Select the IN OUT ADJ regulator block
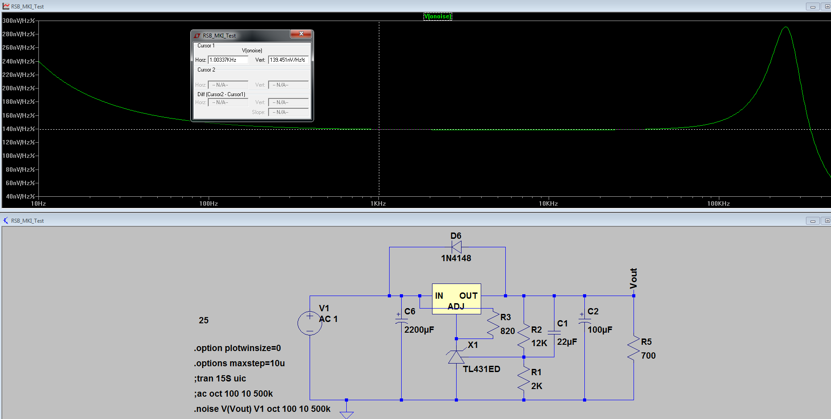This screenshot has height=419, width=831. pyautogui.click(x=456, y=299)
